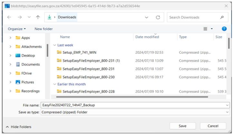Collapse the Earlier this month group
Viewport: 234px width, 134px height.
(55, 84)
